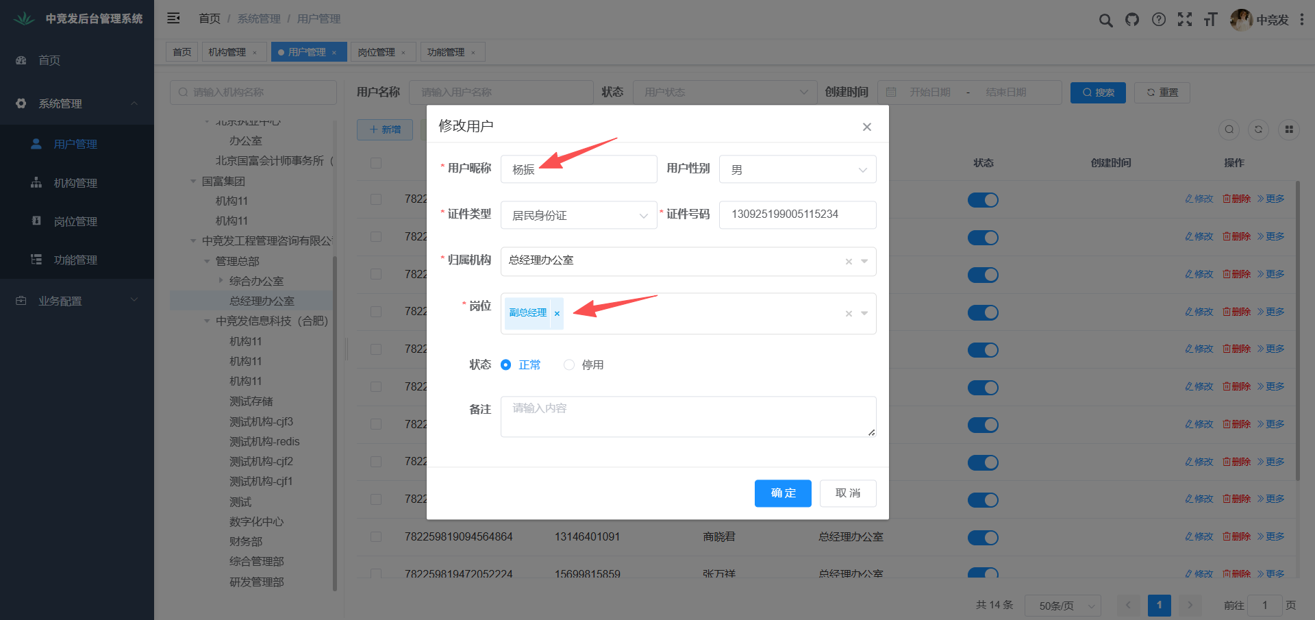This screenshot has width=1315, height=620.
Task: Close the 机构管理 tab
Action: coord(255,53)
